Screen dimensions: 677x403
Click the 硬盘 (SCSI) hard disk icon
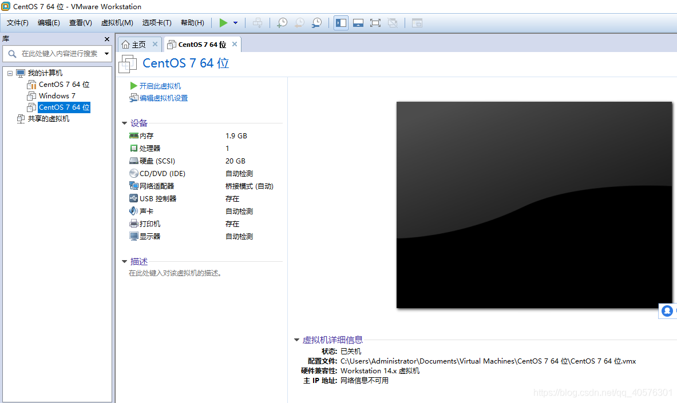134,161
